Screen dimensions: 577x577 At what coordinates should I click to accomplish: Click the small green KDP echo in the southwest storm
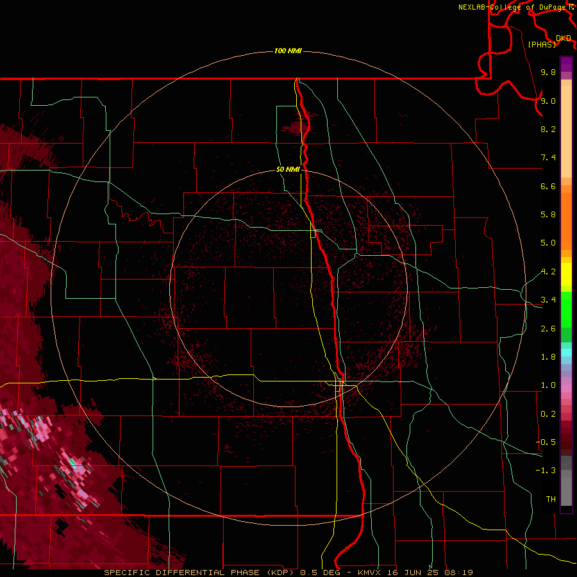coord(72,462)
